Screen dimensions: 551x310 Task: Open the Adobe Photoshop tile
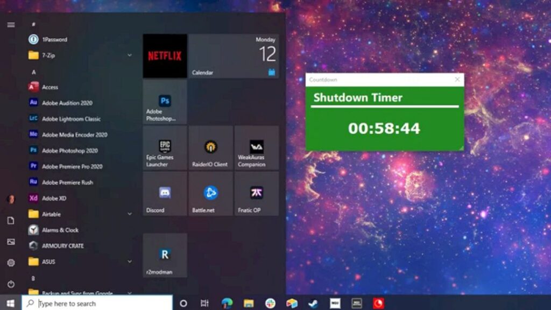[x=165, y=102]
